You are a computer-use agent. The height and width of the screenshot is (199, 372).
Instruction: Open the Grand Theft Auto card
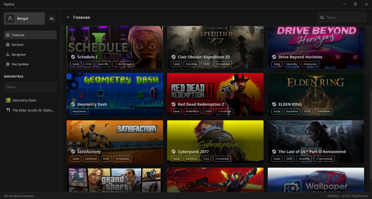point(115,180)
